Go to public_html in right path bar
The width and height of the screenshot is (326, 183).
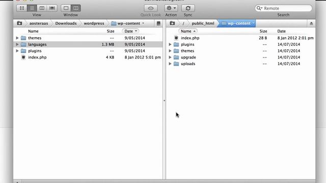pyautogui.click(x=203, y=23)
